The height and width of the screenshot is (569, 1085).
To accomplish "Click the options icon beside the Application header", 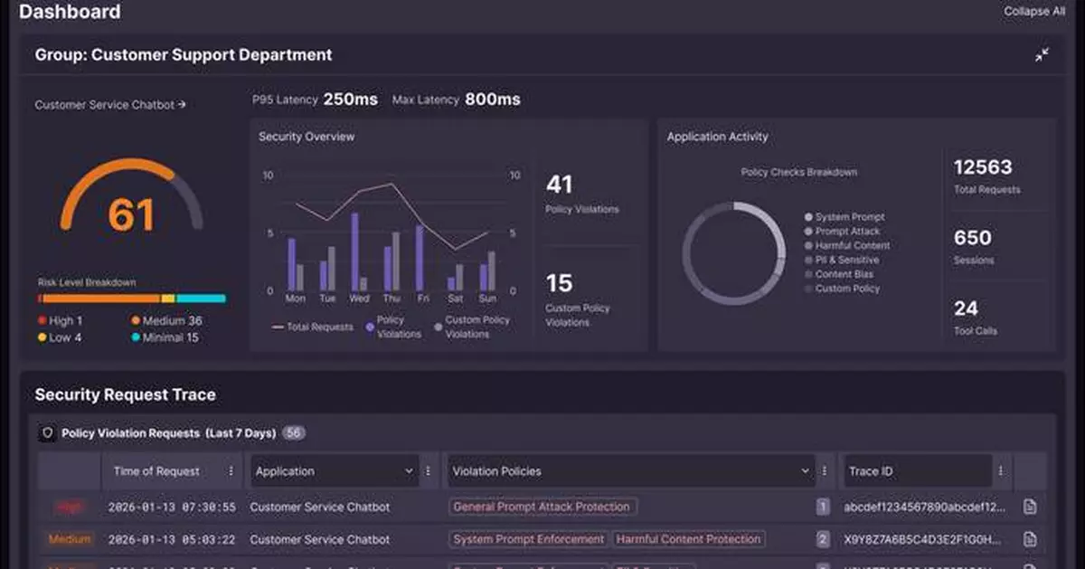I will coord(428,470).
